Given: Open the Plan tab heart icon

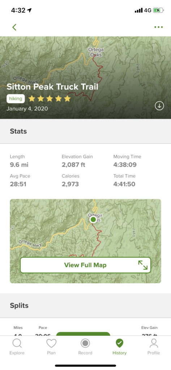Looking at the screenshot, I should (51, 343).
